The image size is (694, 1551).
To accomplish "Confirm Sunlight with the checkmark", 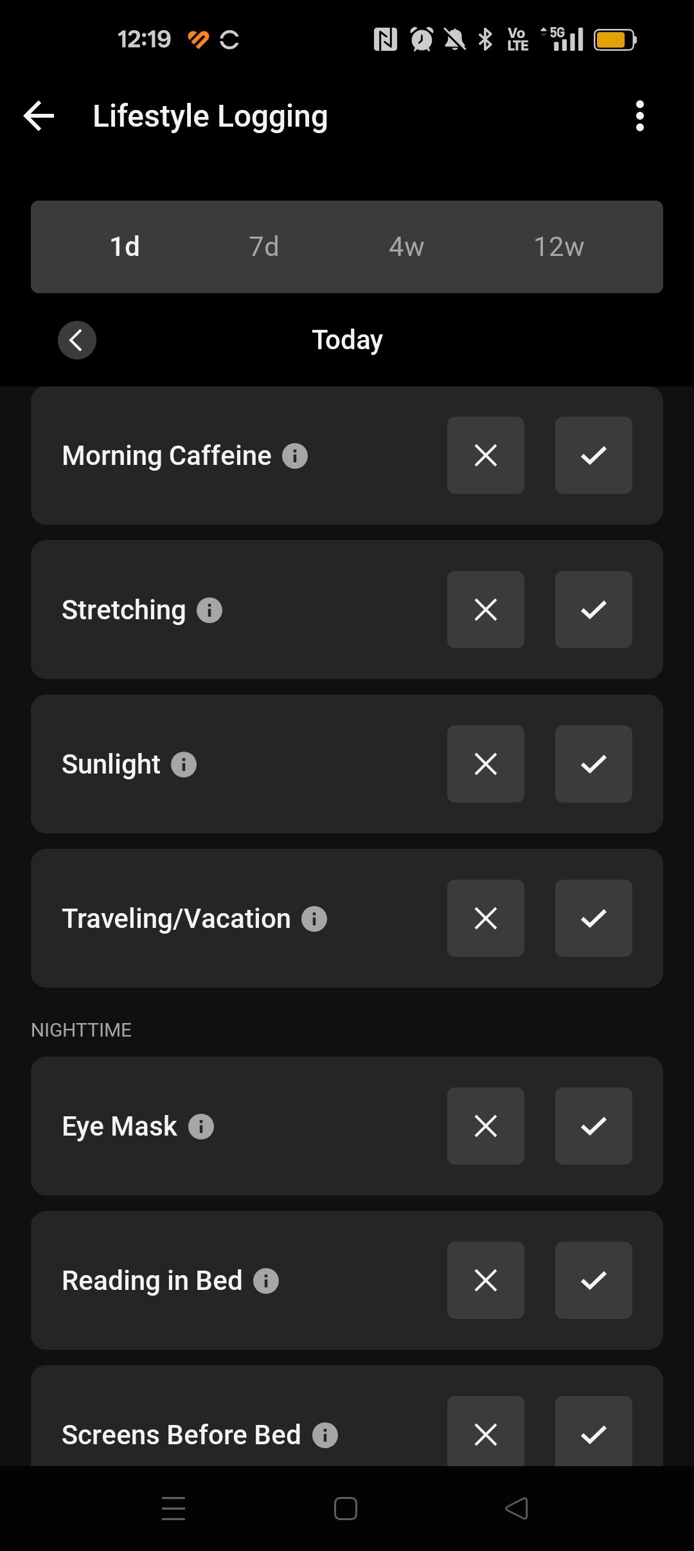I will (x=593, y=764).
